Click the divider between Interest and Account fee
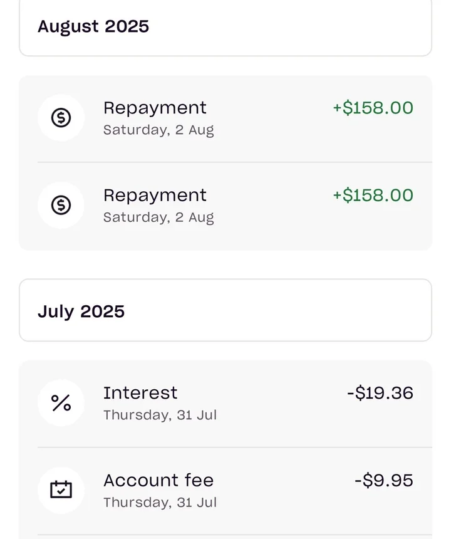The width and height of the screenshot is (451, 539). pyautogui.click(x=235, y=447)
